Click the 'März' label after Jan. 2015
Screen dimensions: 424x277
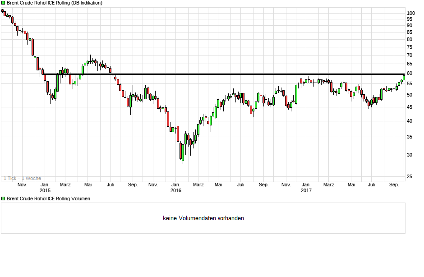click(x=65, y=185)
